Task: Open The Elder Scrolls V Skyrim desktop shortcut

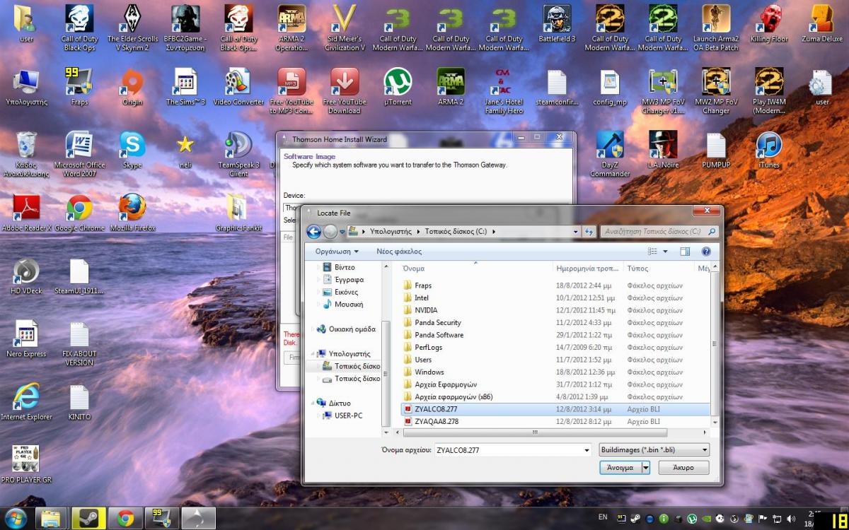Action: coord(132,28)
